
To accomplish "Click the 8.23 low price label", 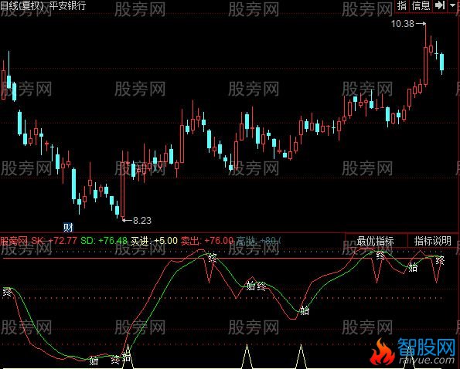I will click(142, 220).
